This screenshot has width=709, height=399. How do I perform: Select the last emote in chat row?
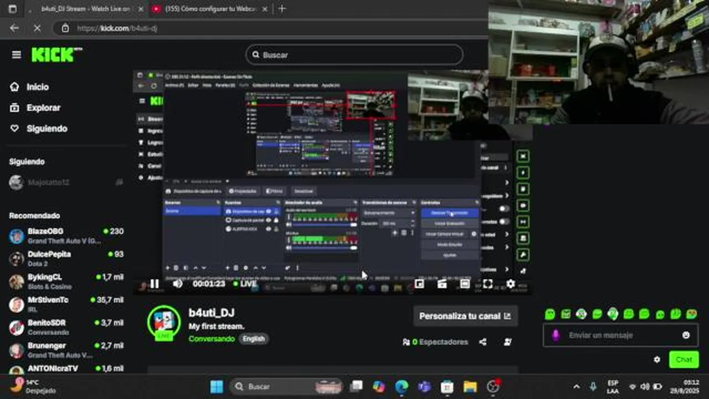tap(691, 314)
